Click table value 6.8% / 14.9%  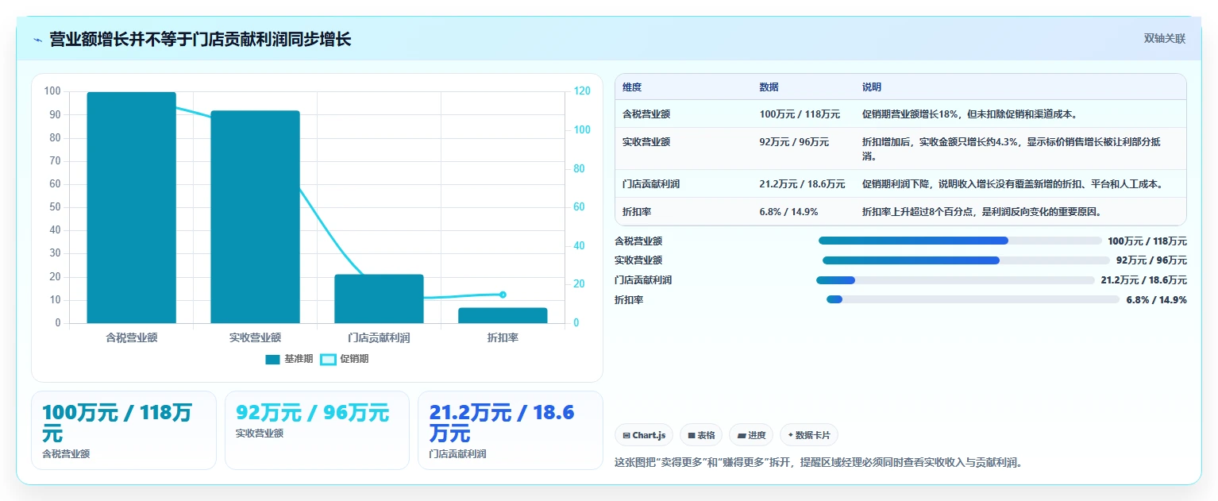click(788, 212)
